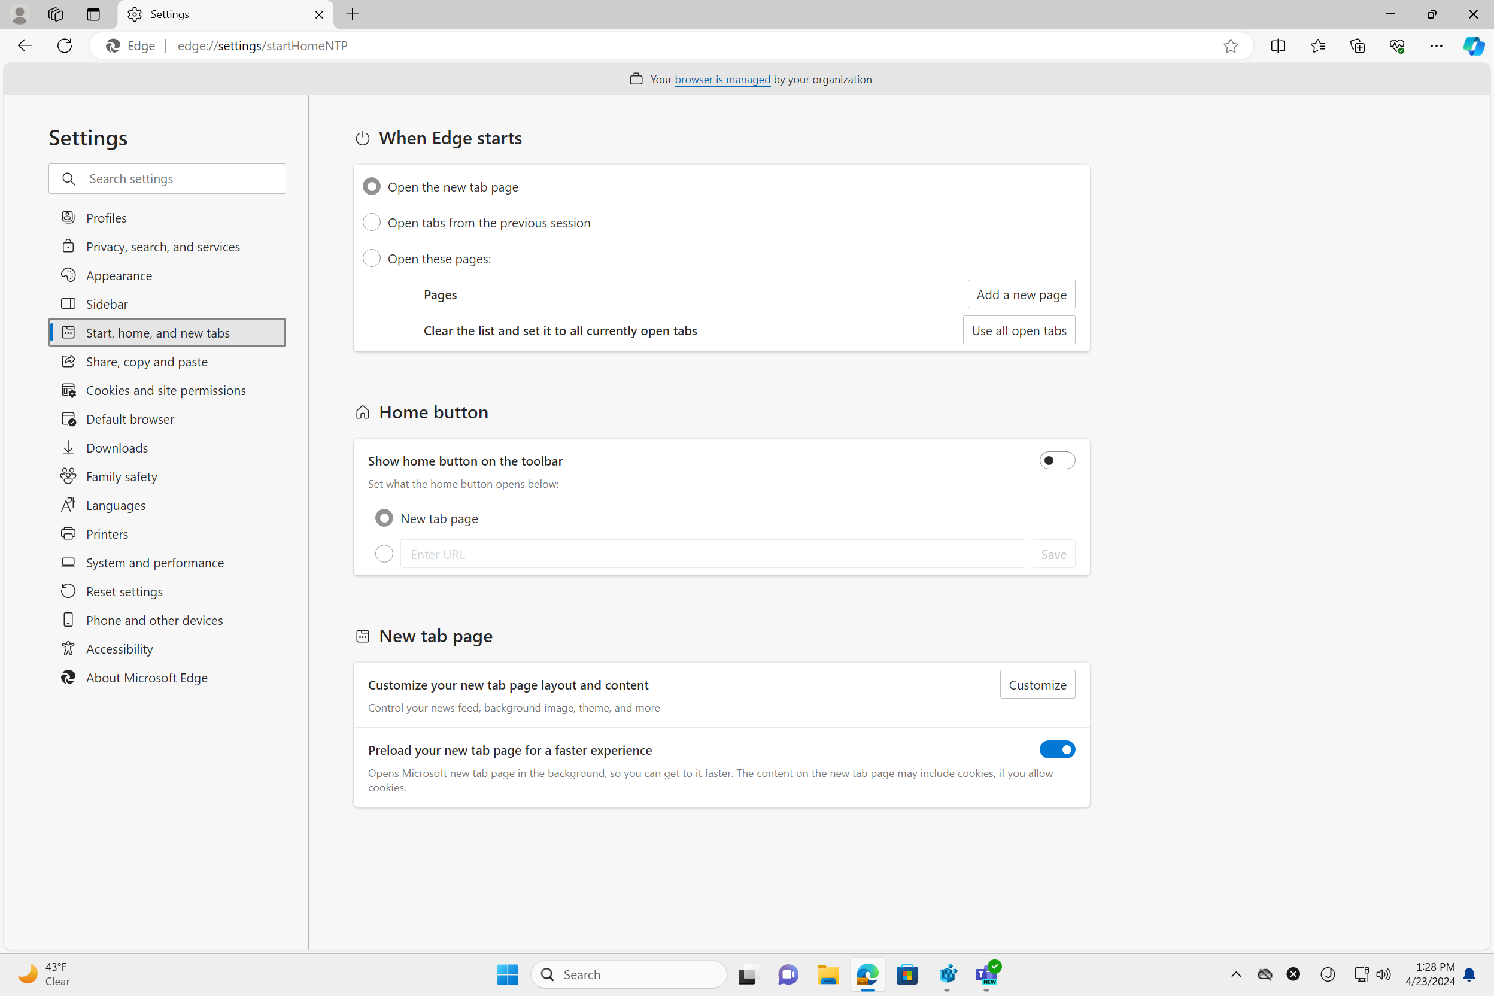Open the Settings and more menu
The image size is (1494, 996).
coord(1436,45)
